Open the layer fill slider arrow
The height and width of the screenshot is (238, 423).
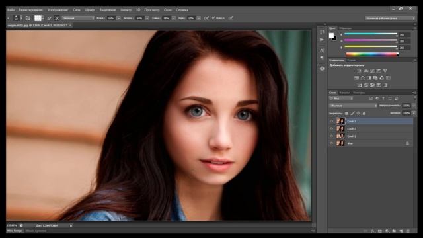click(414, 113)
